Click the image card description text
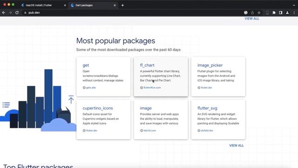Screen dimensions: 298x168 (159, 119)
